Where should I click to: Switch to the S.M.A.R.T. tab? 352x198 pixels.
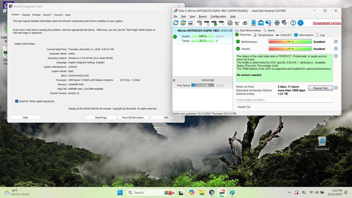284,35
